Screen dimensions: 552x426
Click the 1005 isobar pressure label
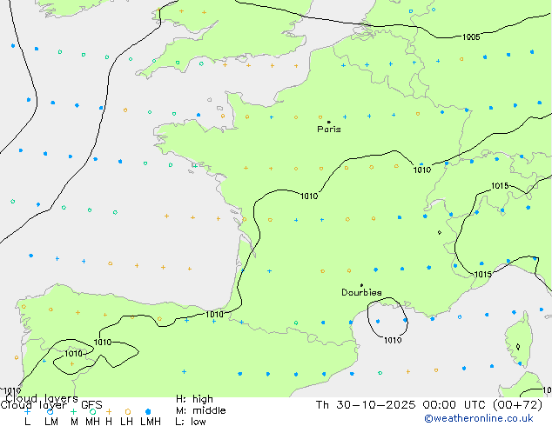[x=471, y=37]
